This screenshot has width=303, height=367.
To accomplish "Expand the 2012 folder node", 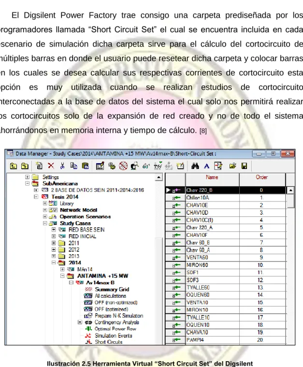I will pos(54,249).
